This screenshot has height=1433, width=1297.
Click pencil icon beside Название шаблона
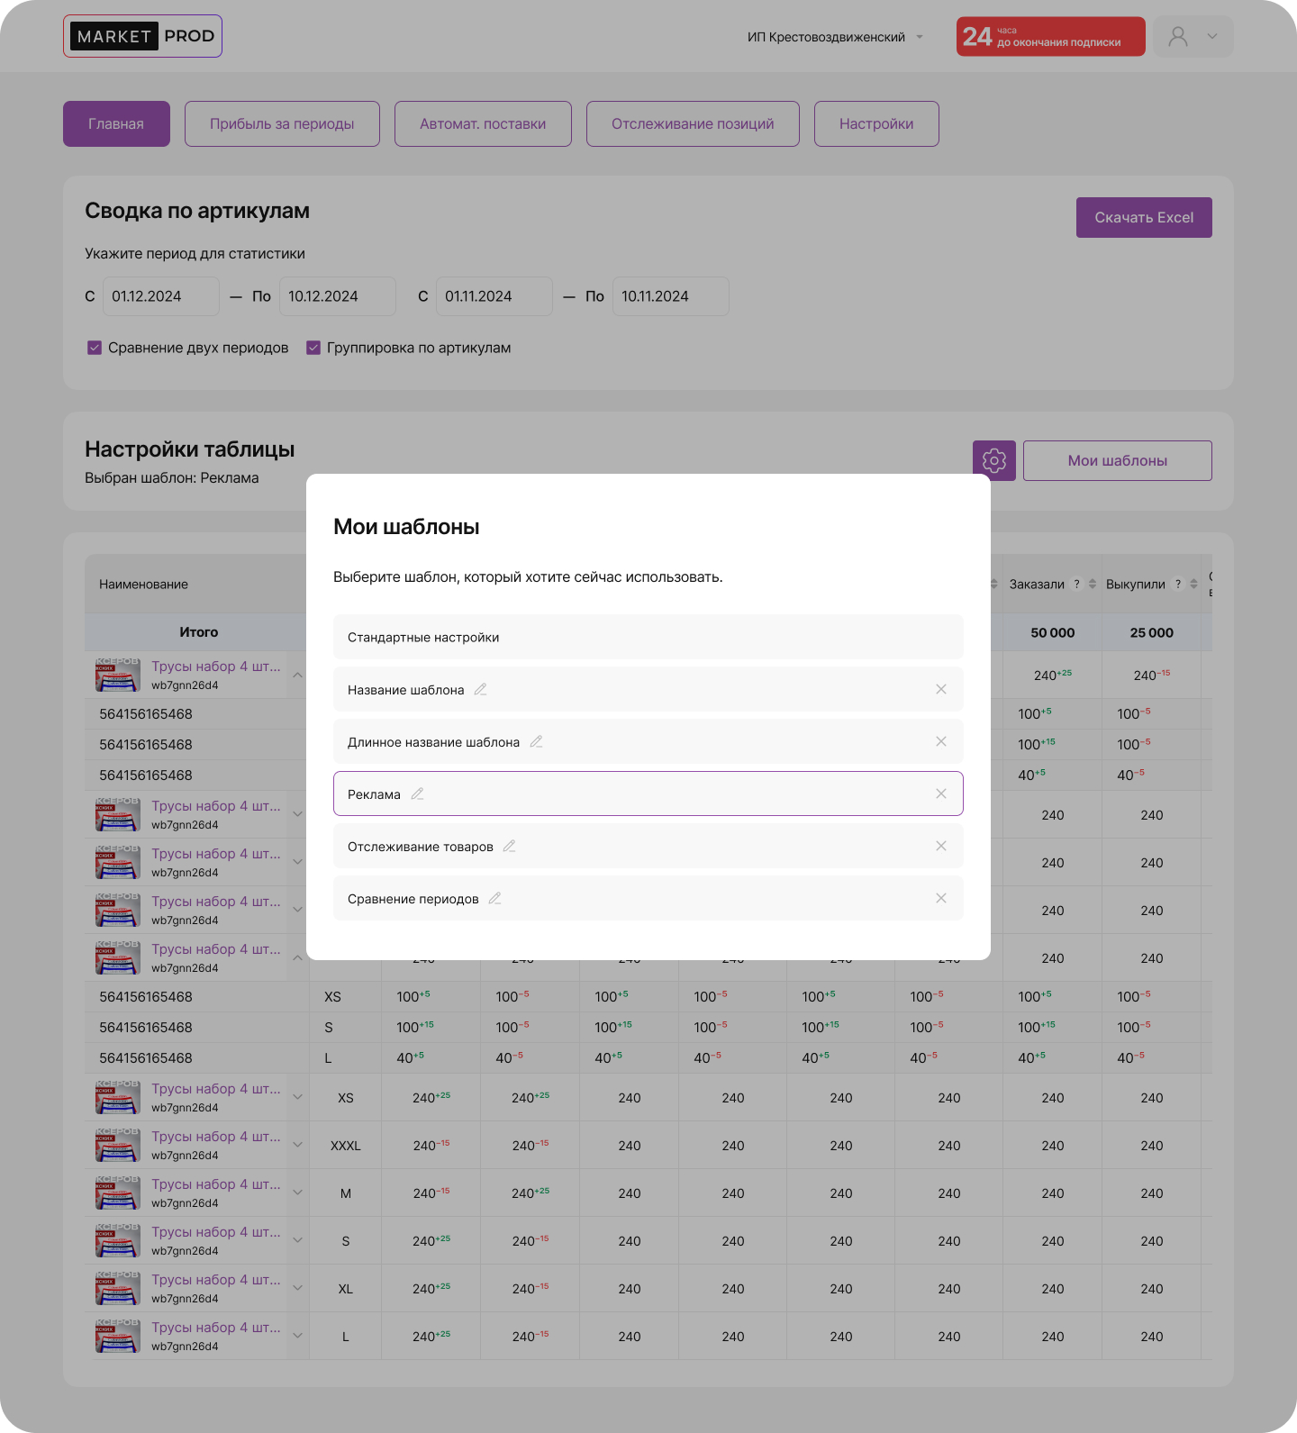click(x=480, y=689)
